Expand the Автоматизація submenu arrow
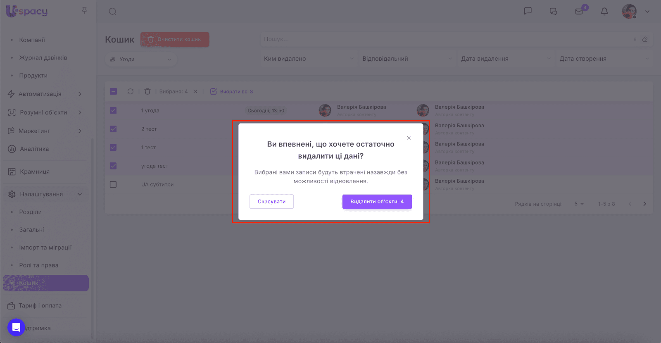 click(x=80, y=94)
